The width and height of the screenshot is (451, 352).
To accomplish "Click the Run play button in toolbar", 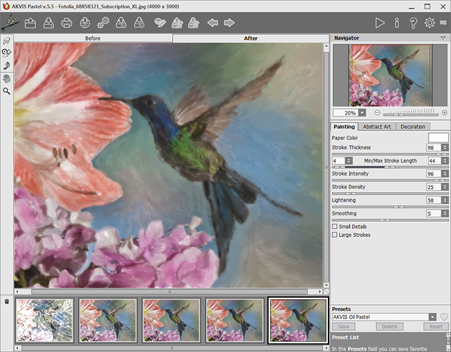I will click(380, 23).
